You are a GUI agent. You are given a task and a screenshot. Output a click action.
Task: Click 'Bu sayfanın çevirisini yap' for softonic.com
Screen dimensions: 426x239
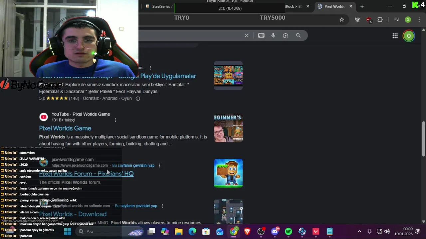[136, 206]
